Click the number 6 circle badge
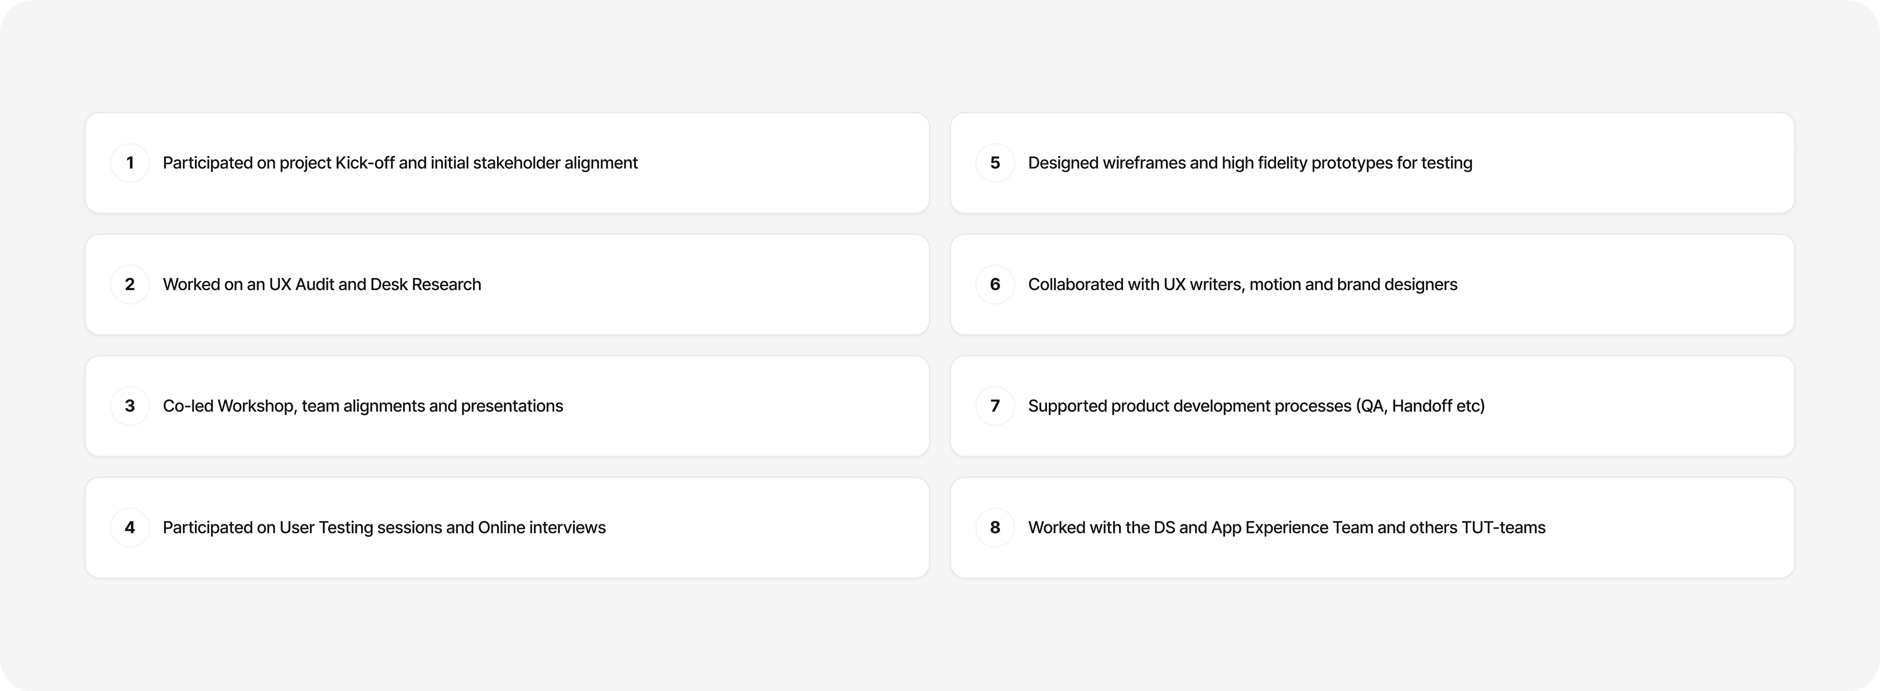The height and width of the screenshot is (691, 1880). point(995,284)
